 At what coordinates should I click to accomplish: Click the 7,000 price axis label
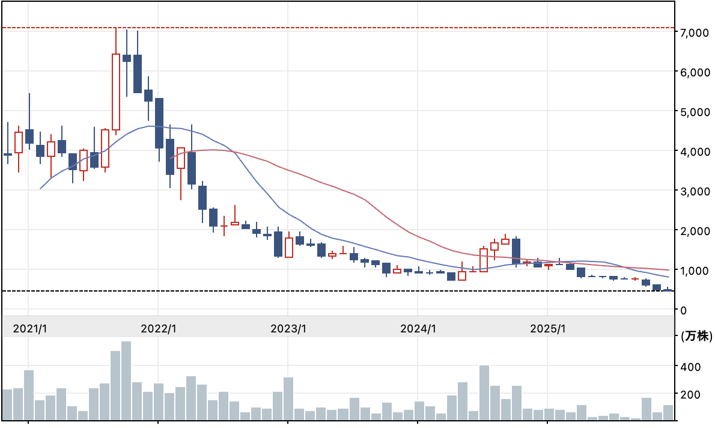(x=695, y=33)
